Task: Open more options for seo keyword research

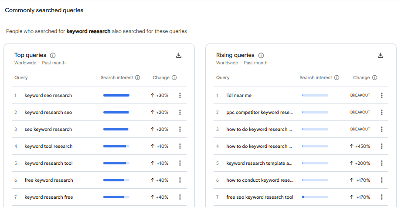Action: tap(180, 129)
